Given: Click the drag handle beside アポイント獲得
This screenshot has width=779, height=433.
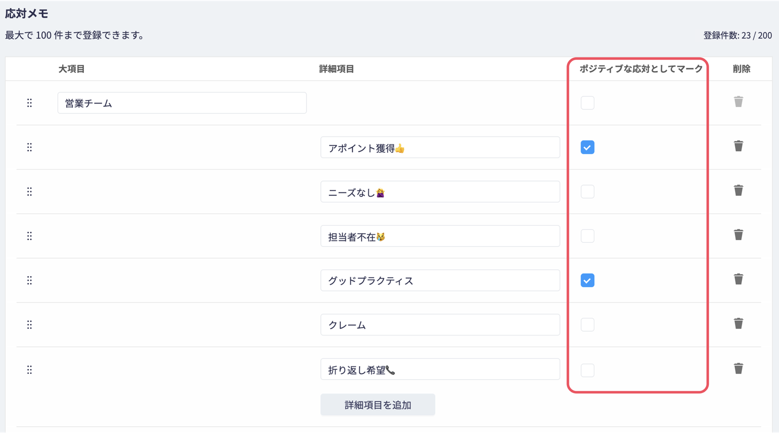Looking at the screenshot, I should pyautogui.click(x=29, y=147).
